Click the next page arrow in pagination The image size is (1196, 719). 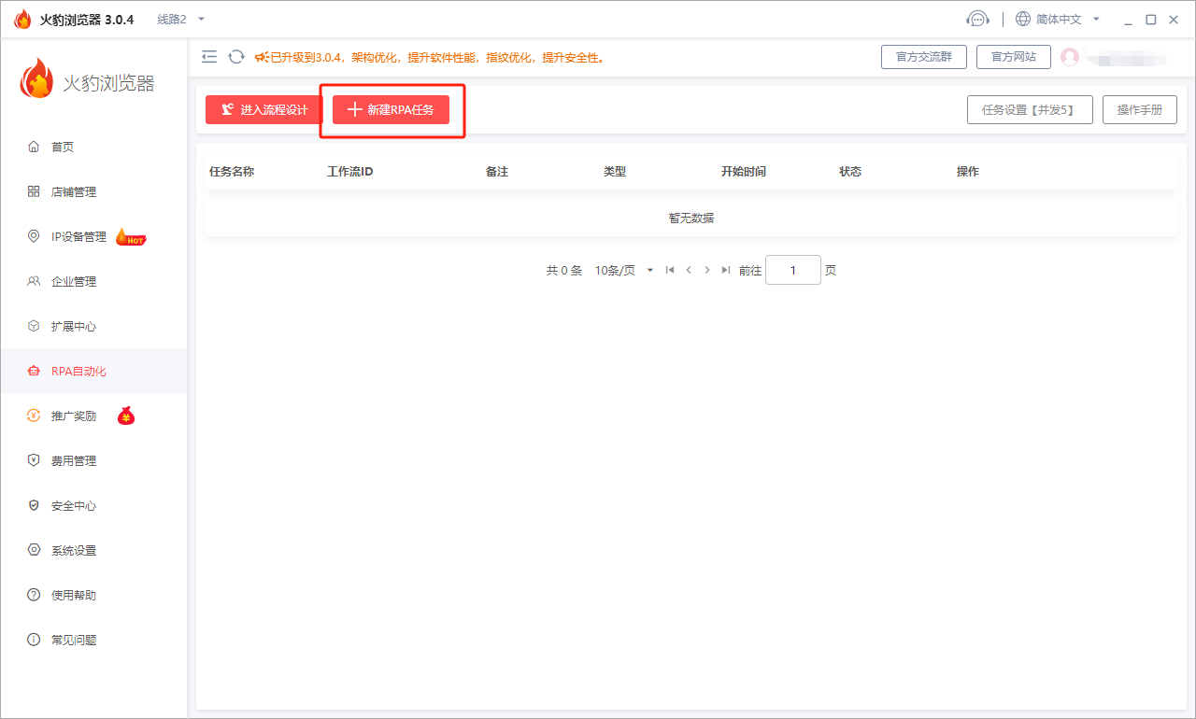click(x=707, y=270)
